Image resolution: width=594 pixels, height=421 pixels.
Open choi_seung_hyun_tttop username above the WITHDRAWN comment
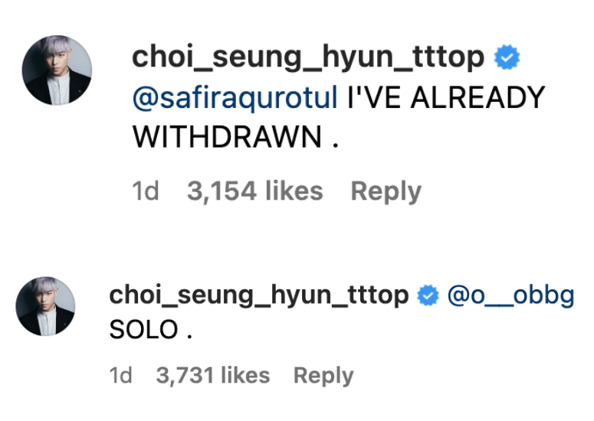[x=308, y=57]
